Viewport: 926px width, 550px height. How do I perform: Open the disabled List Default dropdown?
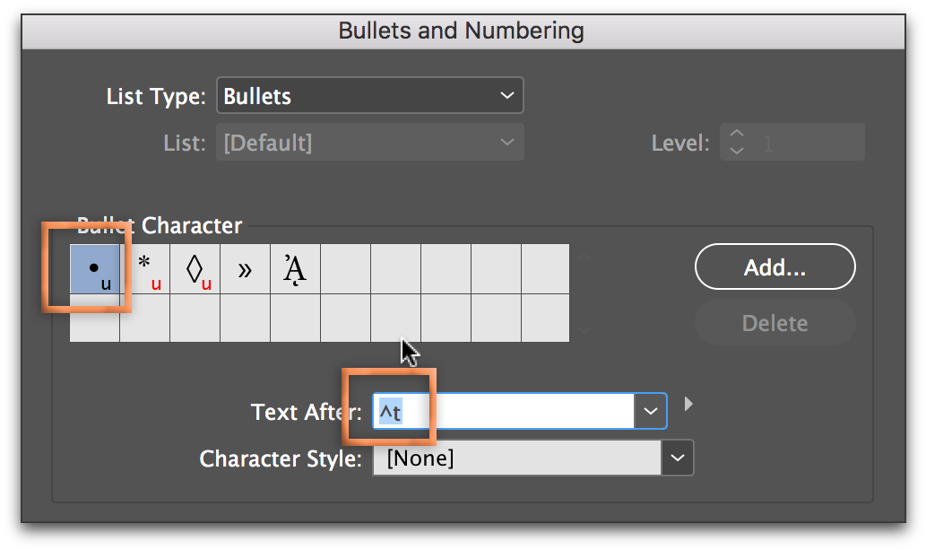[x=369, y=142]
